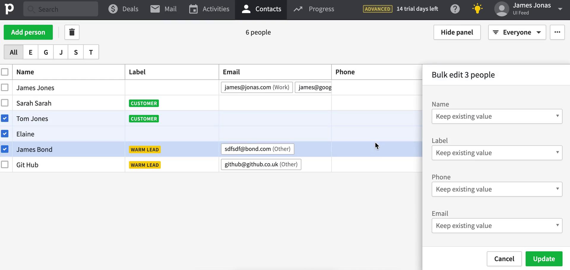This screenshot has width=570, height=270.
Task: Filter contacts by letter S
Action: [x=76, y=52]
